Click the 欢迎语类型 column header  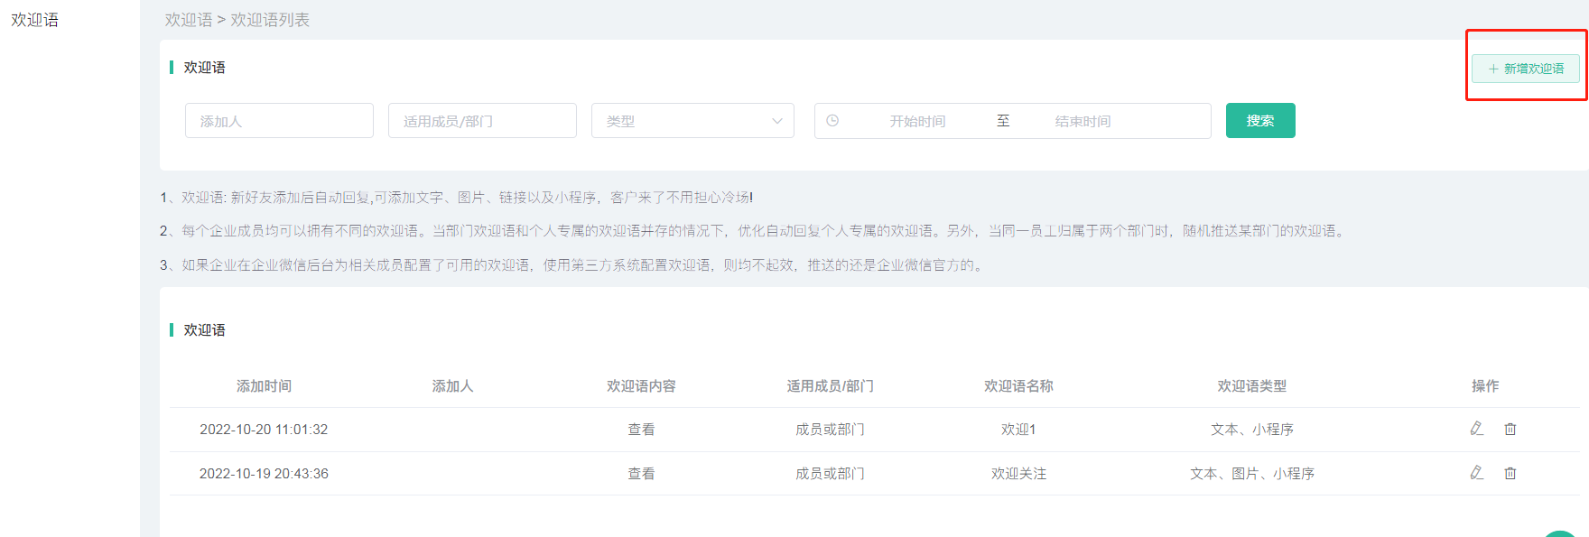[1251, 386]
